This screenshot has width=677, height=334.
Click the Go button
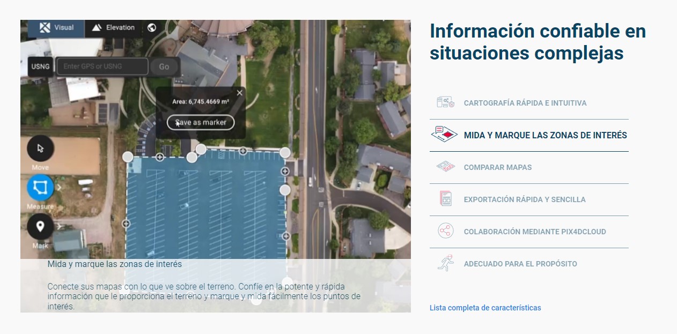pyautogui.click(x=164, y=66)
